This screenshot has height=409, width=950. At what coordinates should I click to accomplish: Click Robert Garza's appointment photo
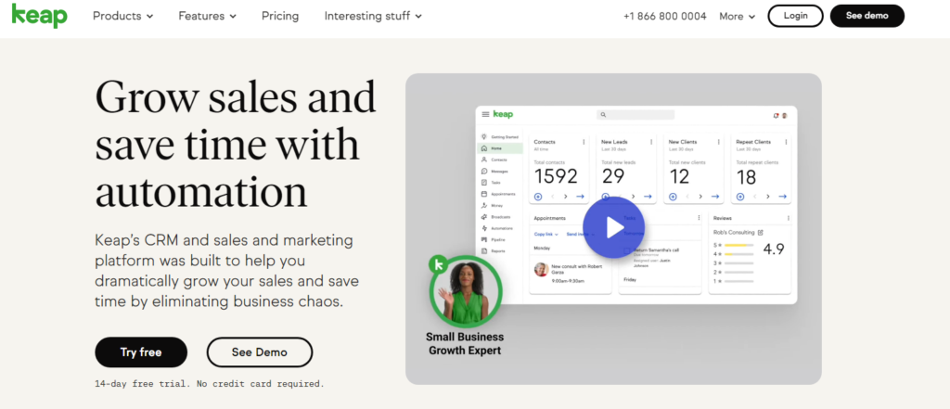tap(541, 270)
